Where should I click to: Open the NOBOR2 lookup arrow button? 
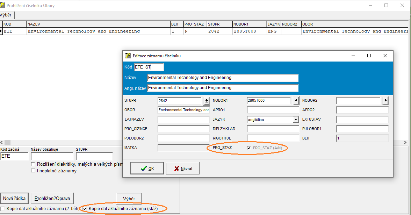tap(385, 101)
